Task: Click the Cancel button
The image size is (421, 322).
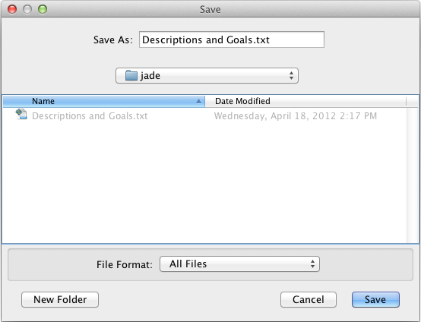Action: click(x=309, y=299)
